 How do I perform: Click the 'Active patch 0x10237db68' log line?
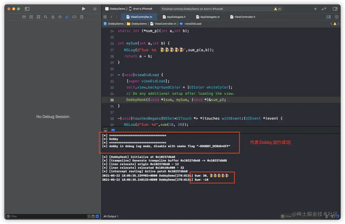tap(145, 171)
